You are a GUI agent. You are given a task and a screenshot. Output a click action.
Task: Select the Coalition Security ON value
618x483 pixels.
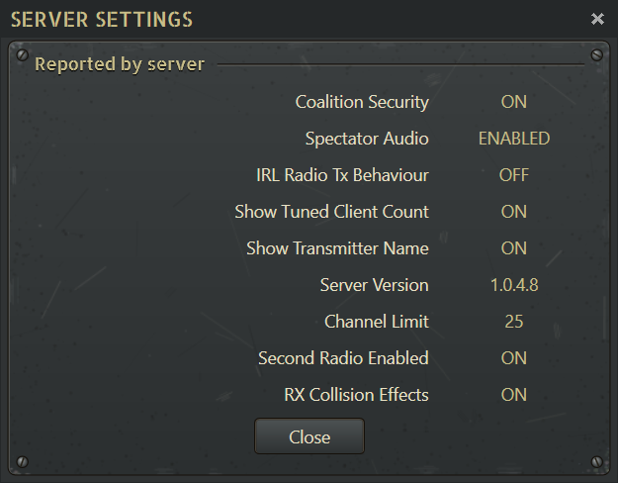513,102
